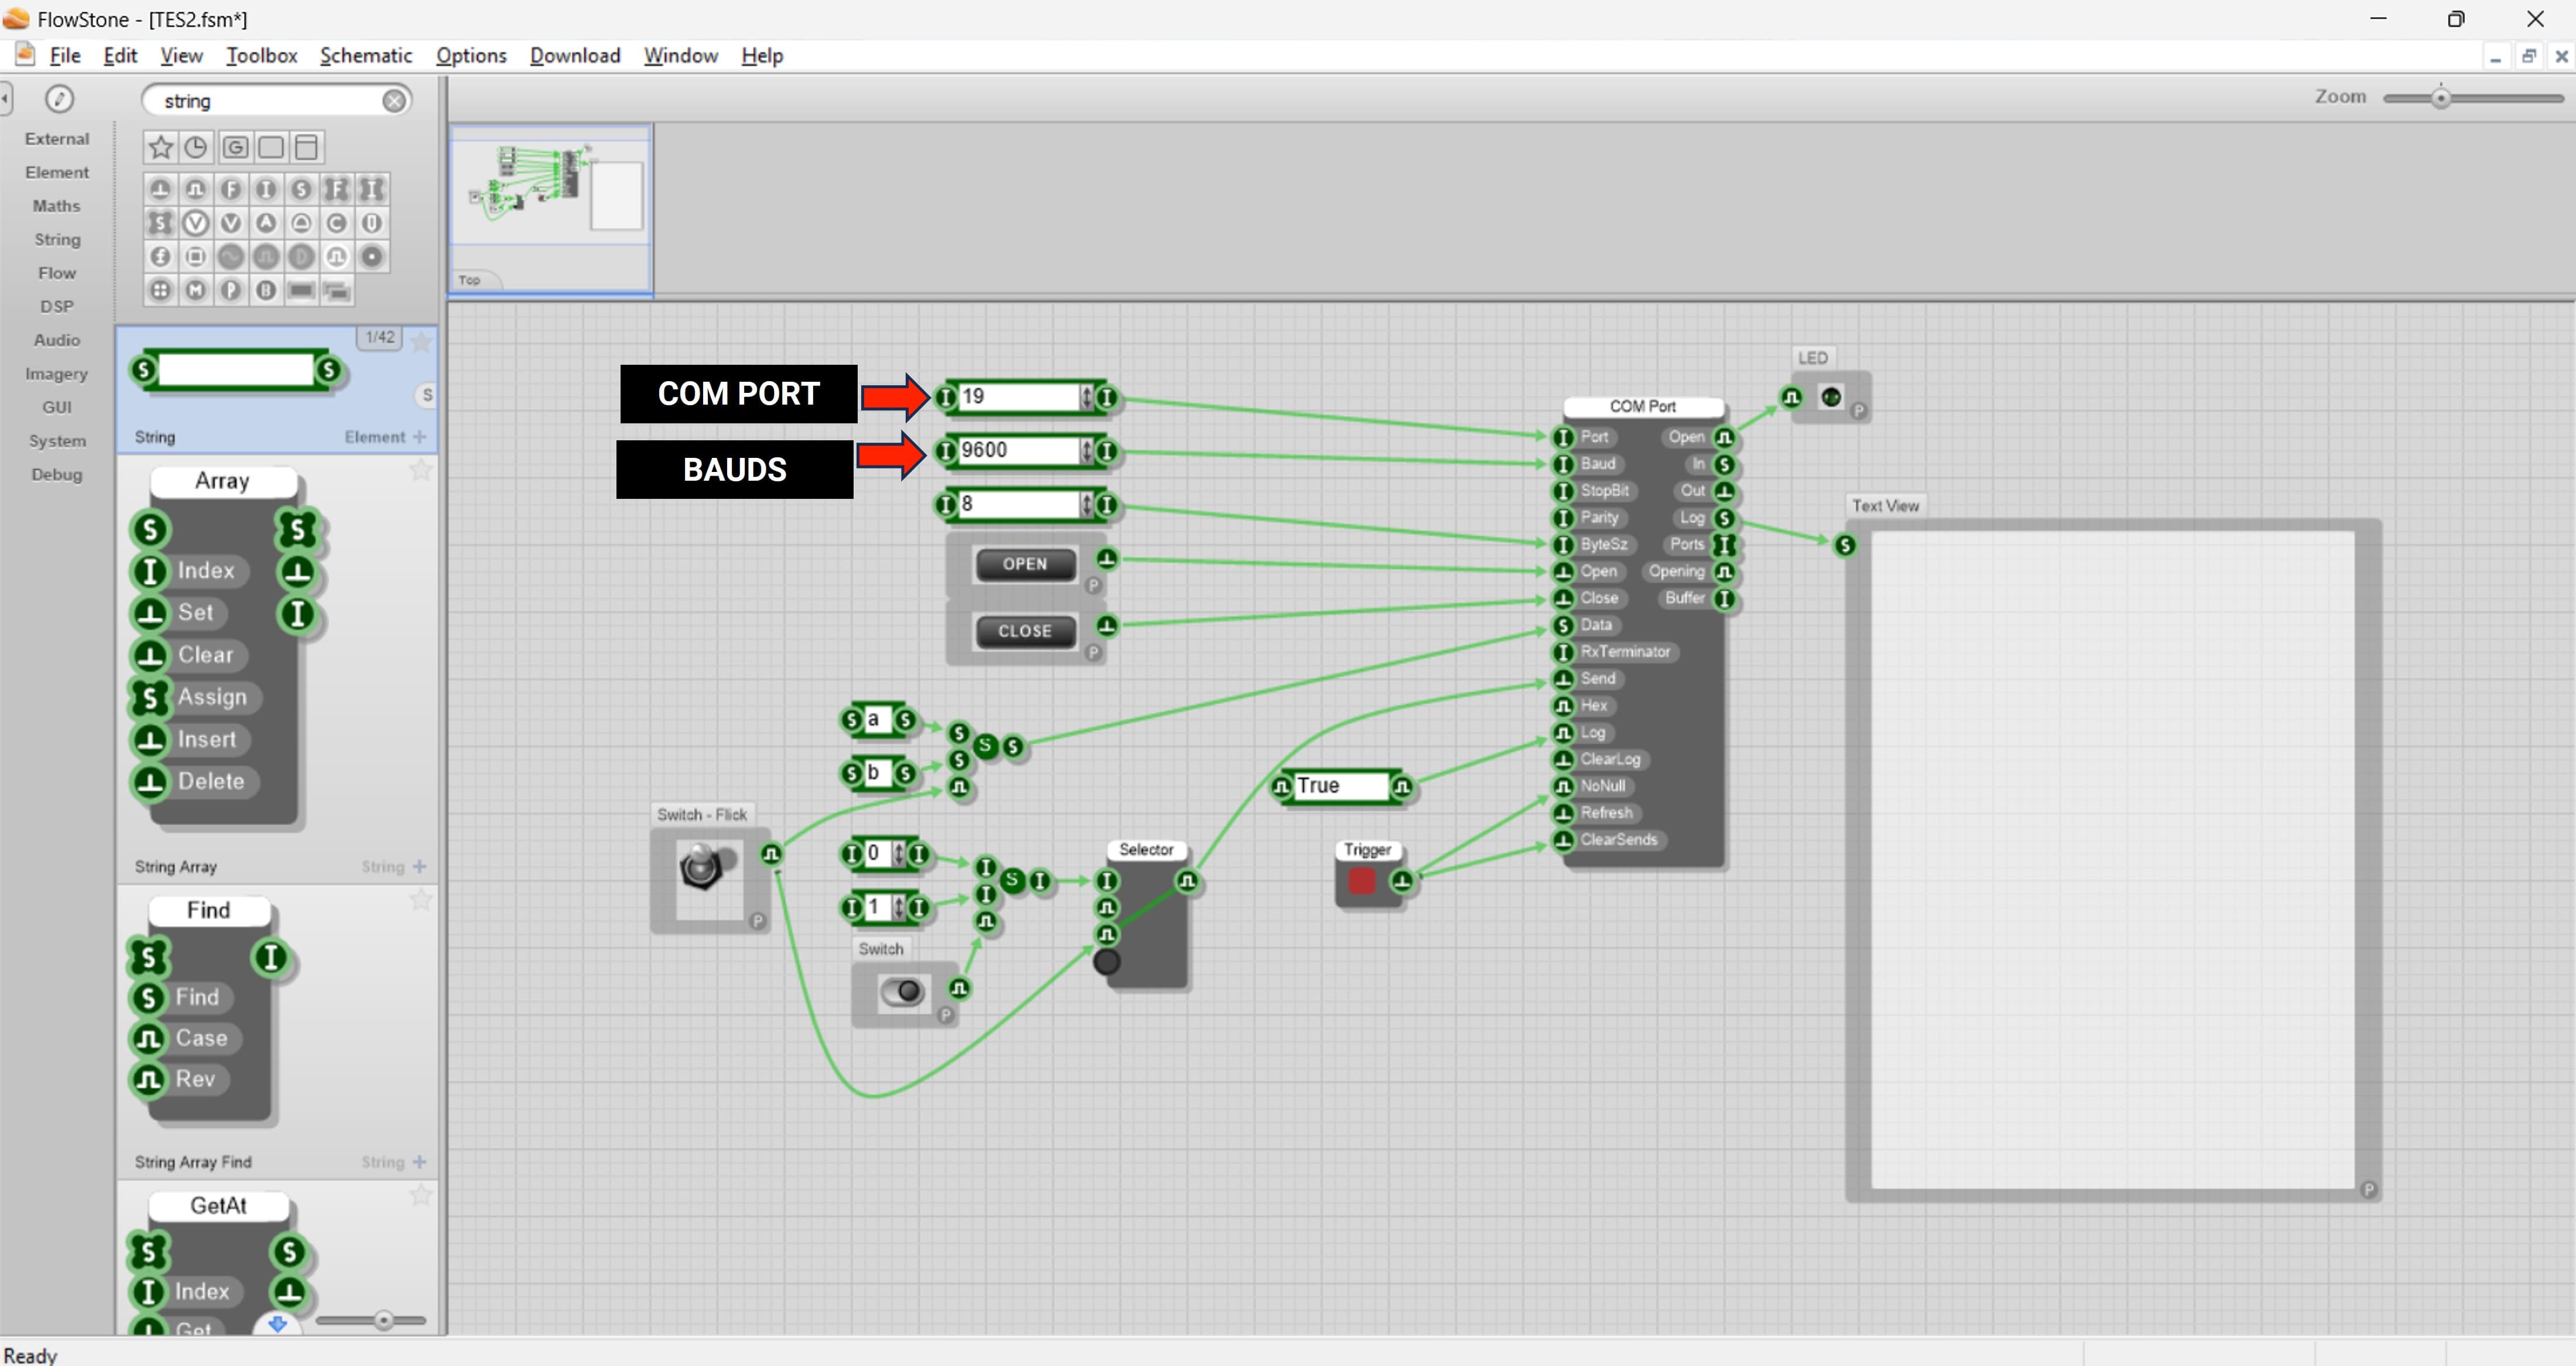This screenshot has height=1366, width=2576.
Task: Select the Float (F) connector type filter
Action: tap(231, 189)
